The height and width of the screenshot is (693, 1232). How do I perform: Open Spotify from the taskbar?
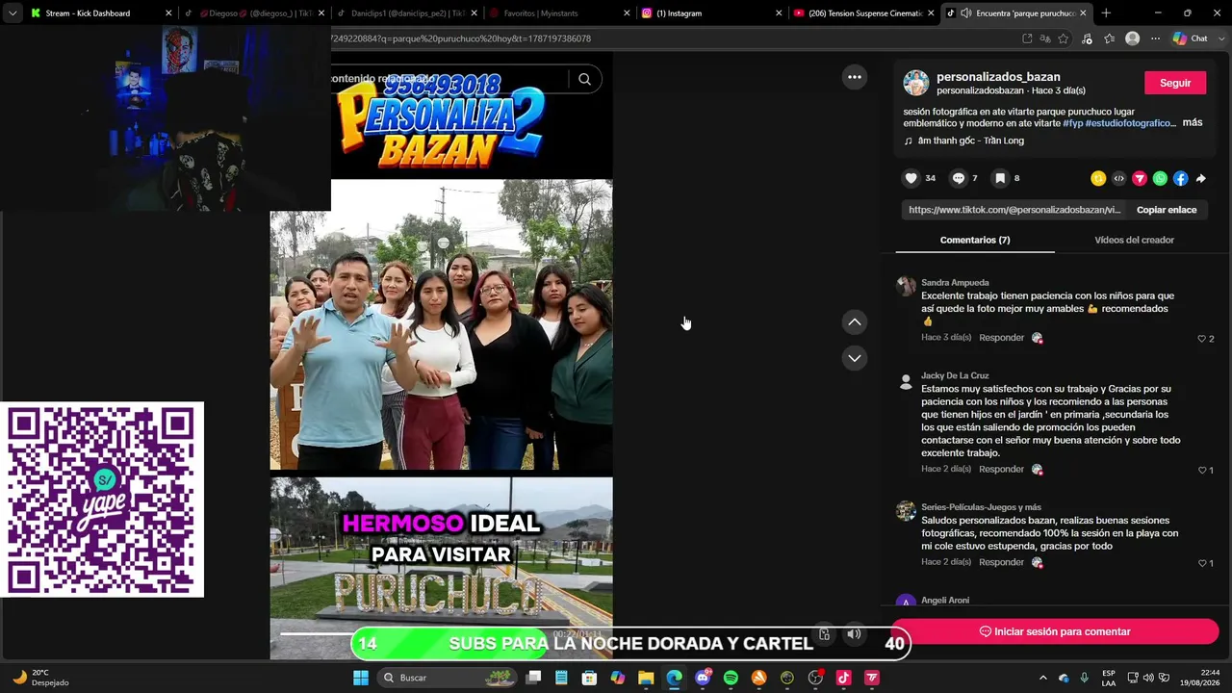coord(731,678)
